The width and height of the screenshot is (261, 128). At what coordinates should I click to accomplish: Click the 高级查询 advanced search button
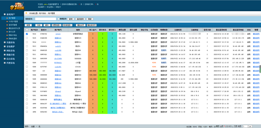[80, 19]
